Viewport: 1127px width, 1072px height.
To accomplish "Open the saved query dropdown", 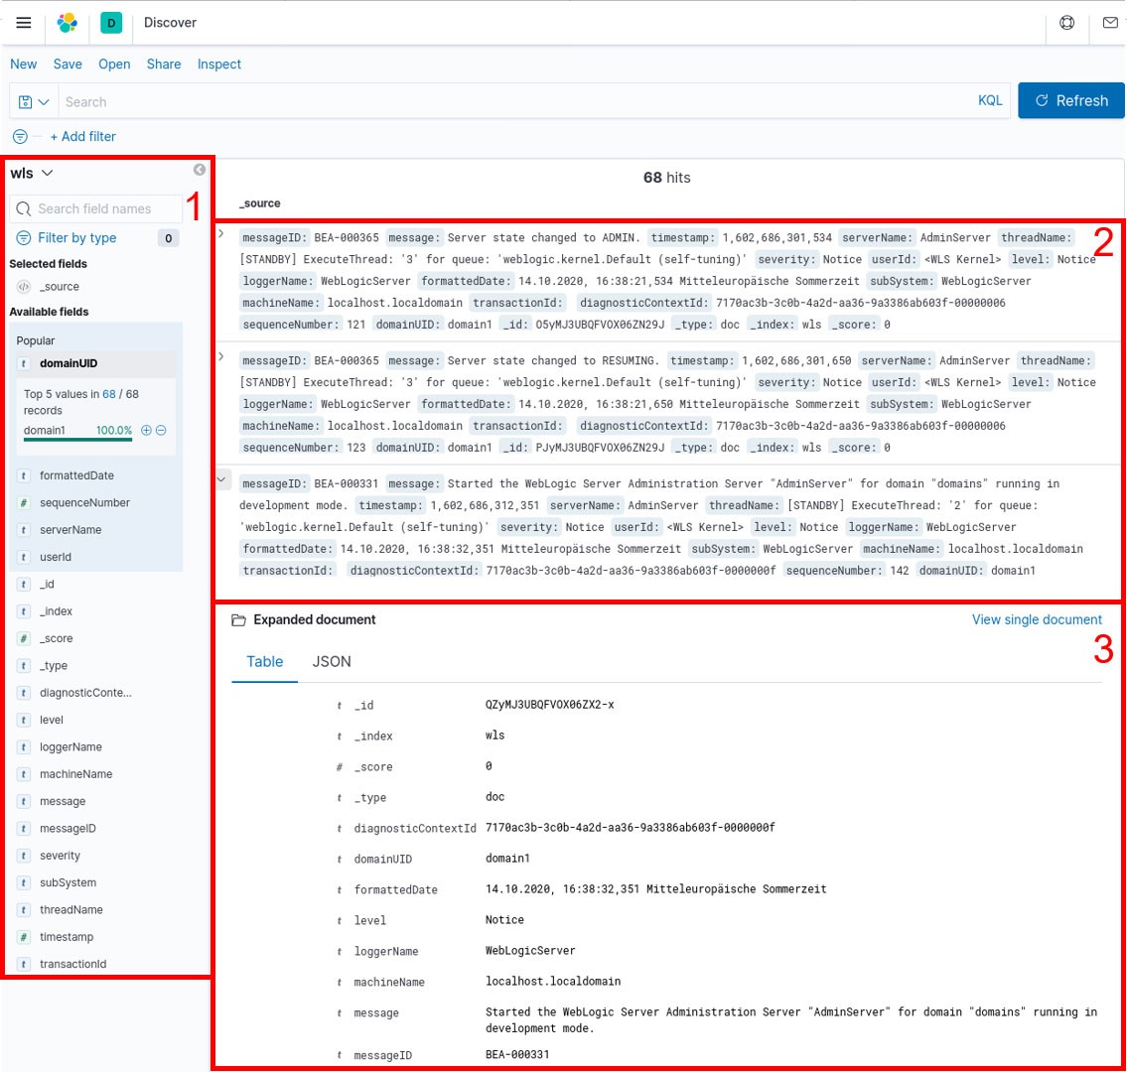I will [34, 102].
